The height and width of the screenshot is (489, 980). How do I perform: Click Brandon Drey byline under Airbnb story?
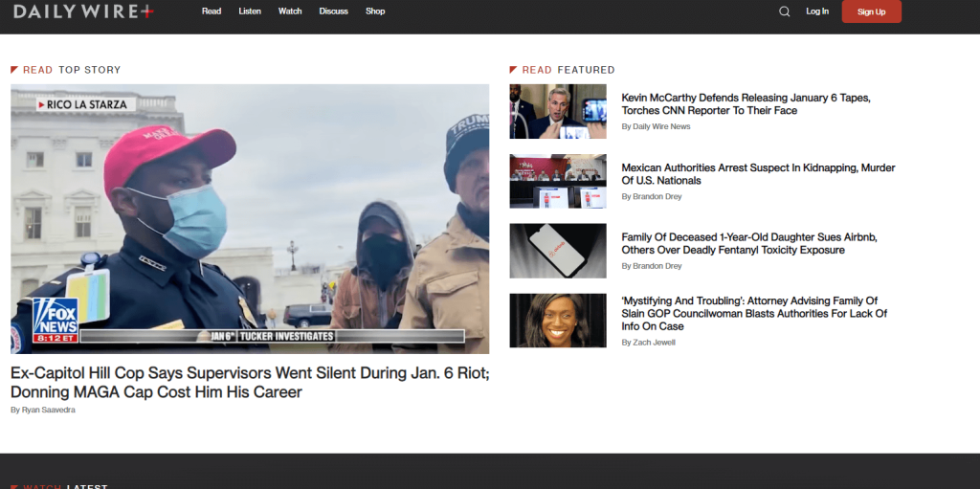coord(651,266)
